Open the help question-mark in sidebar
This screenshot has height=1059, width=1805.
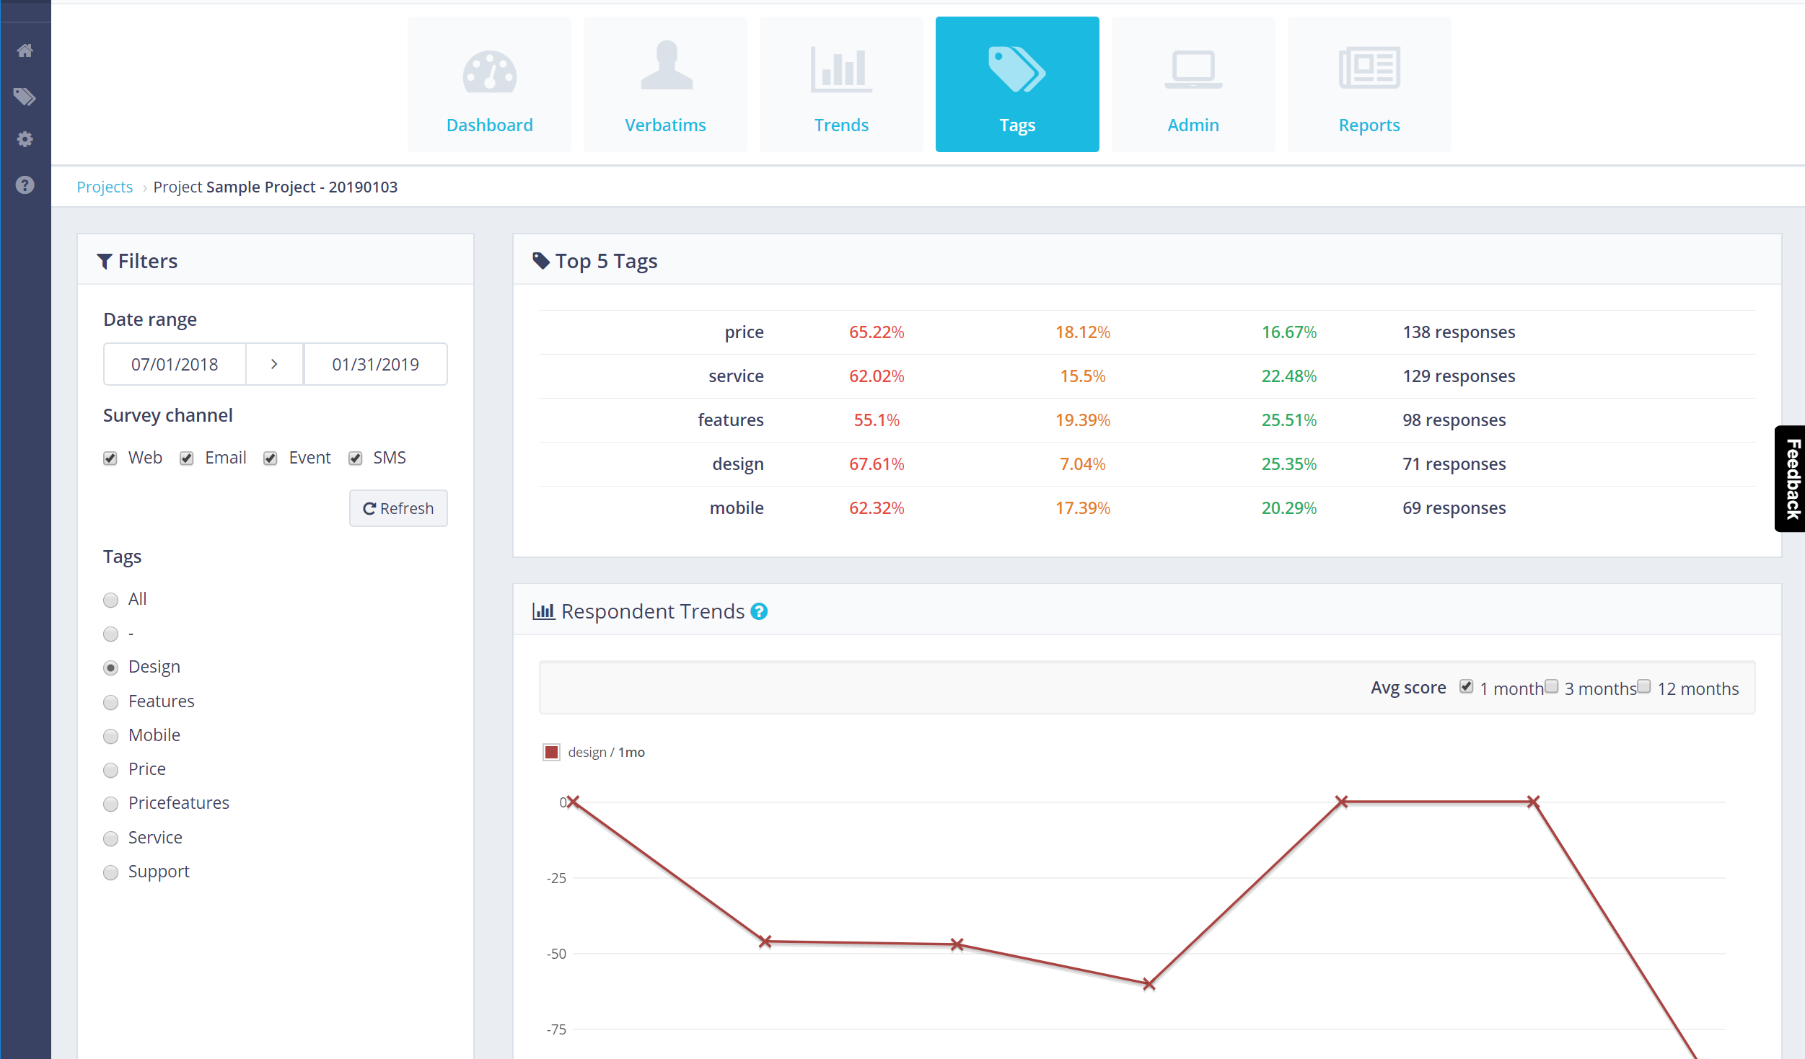tap(25, 185)
